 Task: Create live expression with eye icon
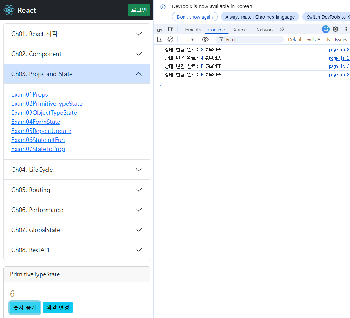205,39
